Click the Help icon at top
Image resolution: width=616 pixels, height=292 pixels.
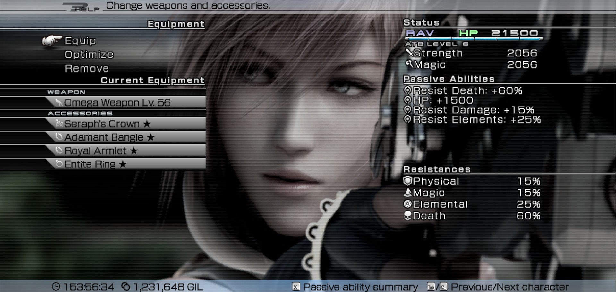[81, 7]
